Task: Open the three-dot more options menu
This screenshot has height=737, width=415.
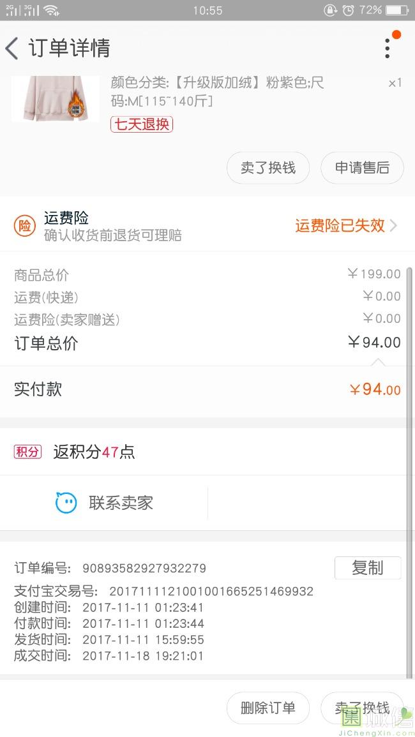Action: [388, 48]
